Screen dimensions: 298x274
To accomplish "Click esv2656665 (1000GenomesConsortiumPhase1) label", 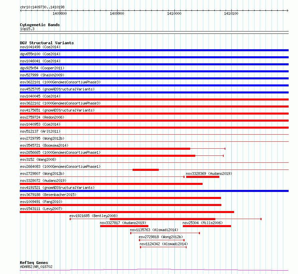I will click(60, 152).
